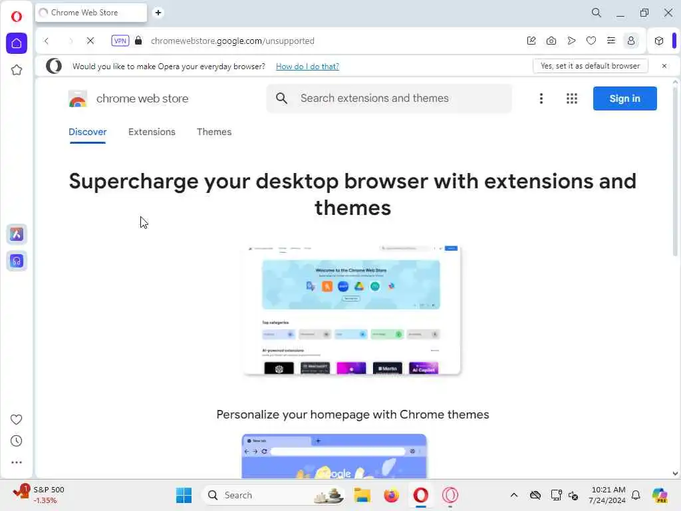Click the scrollbar down arrow

click(675, 474)
